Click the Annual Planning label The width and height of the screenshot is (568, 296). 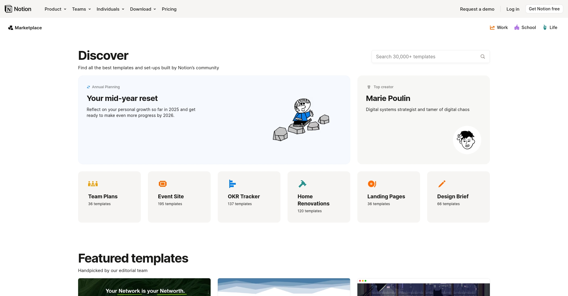pos(106,87)
